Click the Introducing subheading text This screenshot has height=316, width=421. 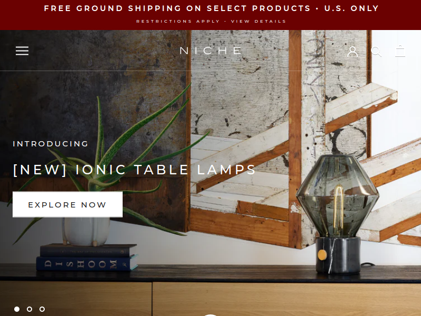(51, 144)
